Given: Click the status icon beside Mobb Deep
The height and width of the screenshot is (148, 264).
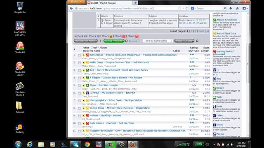Looking at the screenshot, I should click(87, 62).
